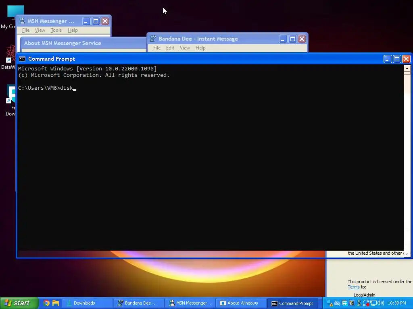
Task: Open the network monitor tray icon
Action: coord(373,303)
